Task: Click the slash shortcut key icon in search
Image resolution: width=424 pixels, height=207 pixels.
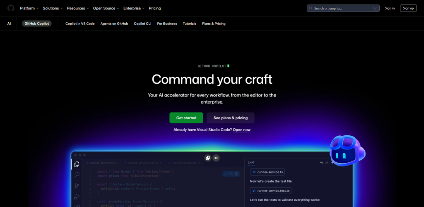Action: tap(376, 8)
